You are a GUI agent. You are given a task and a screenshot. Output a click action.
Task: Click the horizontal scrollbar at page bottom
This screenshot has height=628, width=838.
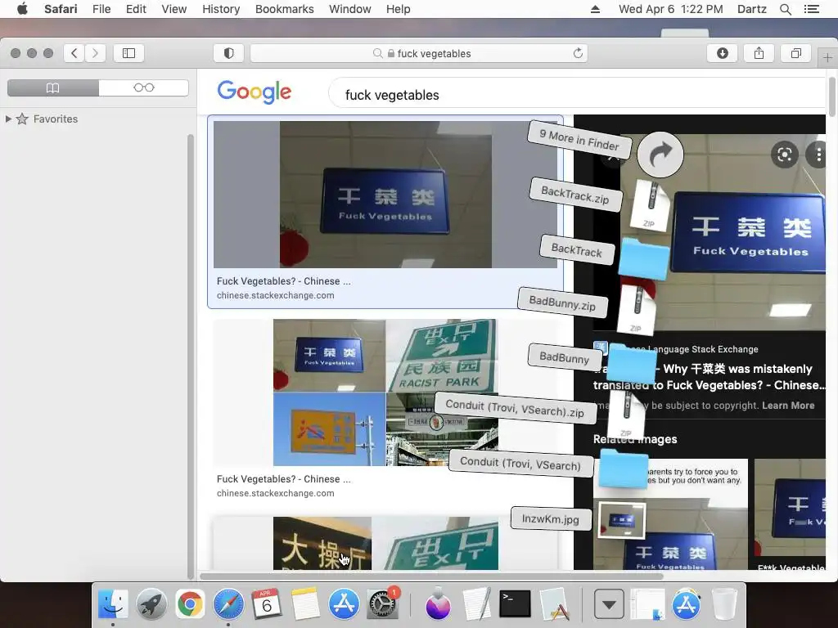click(x=430, y=576)
